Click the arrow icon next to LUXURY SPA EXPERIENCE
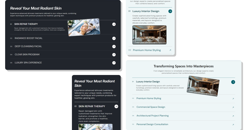The image size is (244, 130). coord(114,63)
